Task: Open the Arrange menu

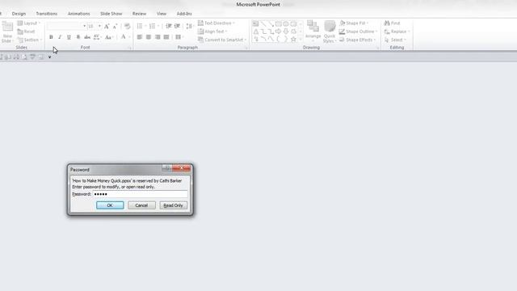Action: pos(313,31)
